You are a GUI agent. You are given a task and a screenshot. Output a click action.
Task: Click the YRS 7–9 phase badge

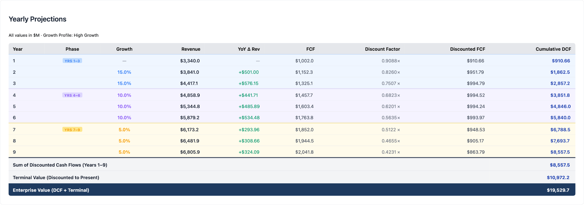(72, 130)
